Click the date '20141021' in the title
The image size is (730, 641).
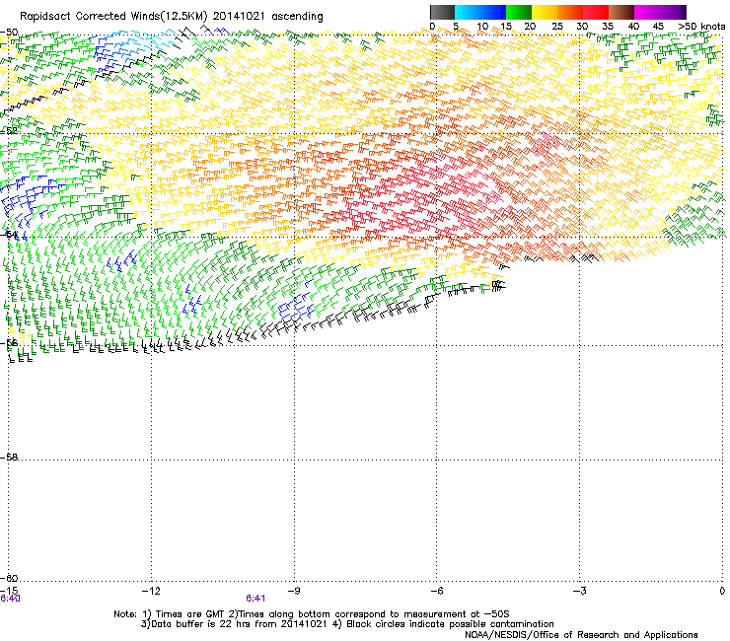[239, 17]
